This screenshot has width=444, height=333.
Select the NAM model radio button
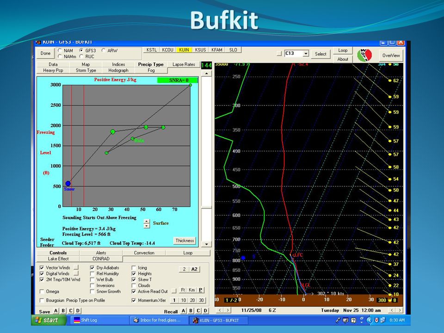(x=60, y=50)
